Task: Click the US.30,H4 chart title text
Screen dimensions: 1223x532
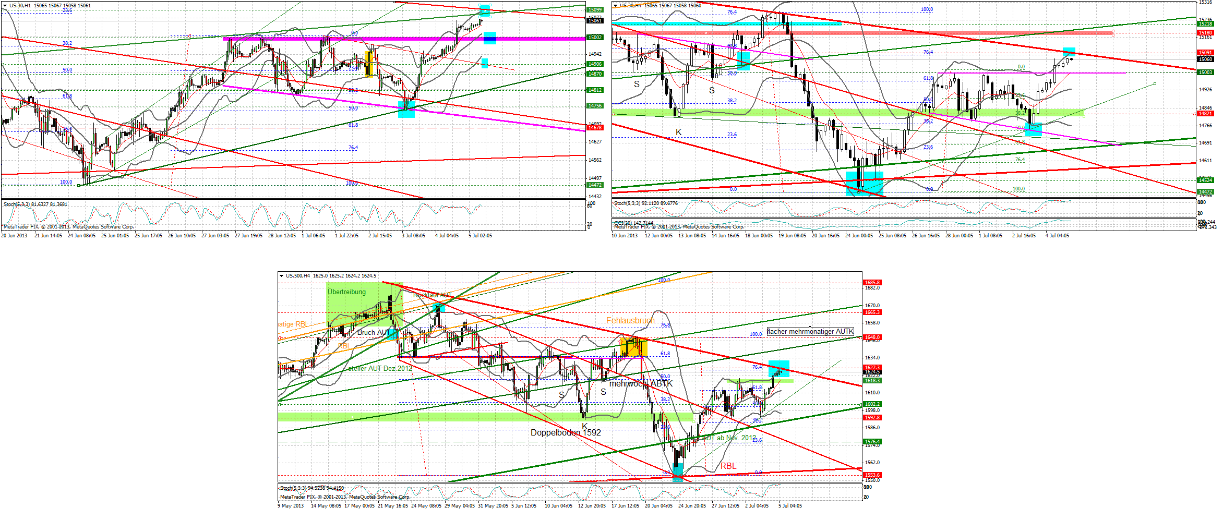Action: pyautogui.click(x=661, y=6)
